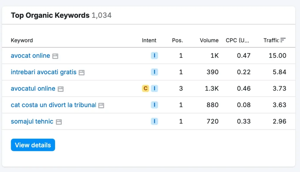Click informational intent badge in somajul tehnic row
This screenshot has height=172, width=300.
154,121
